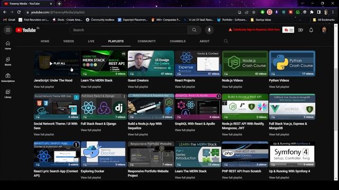Open browser Extensions puzzle icon
This screenshot has width=339, height=190.
(311, 12)
